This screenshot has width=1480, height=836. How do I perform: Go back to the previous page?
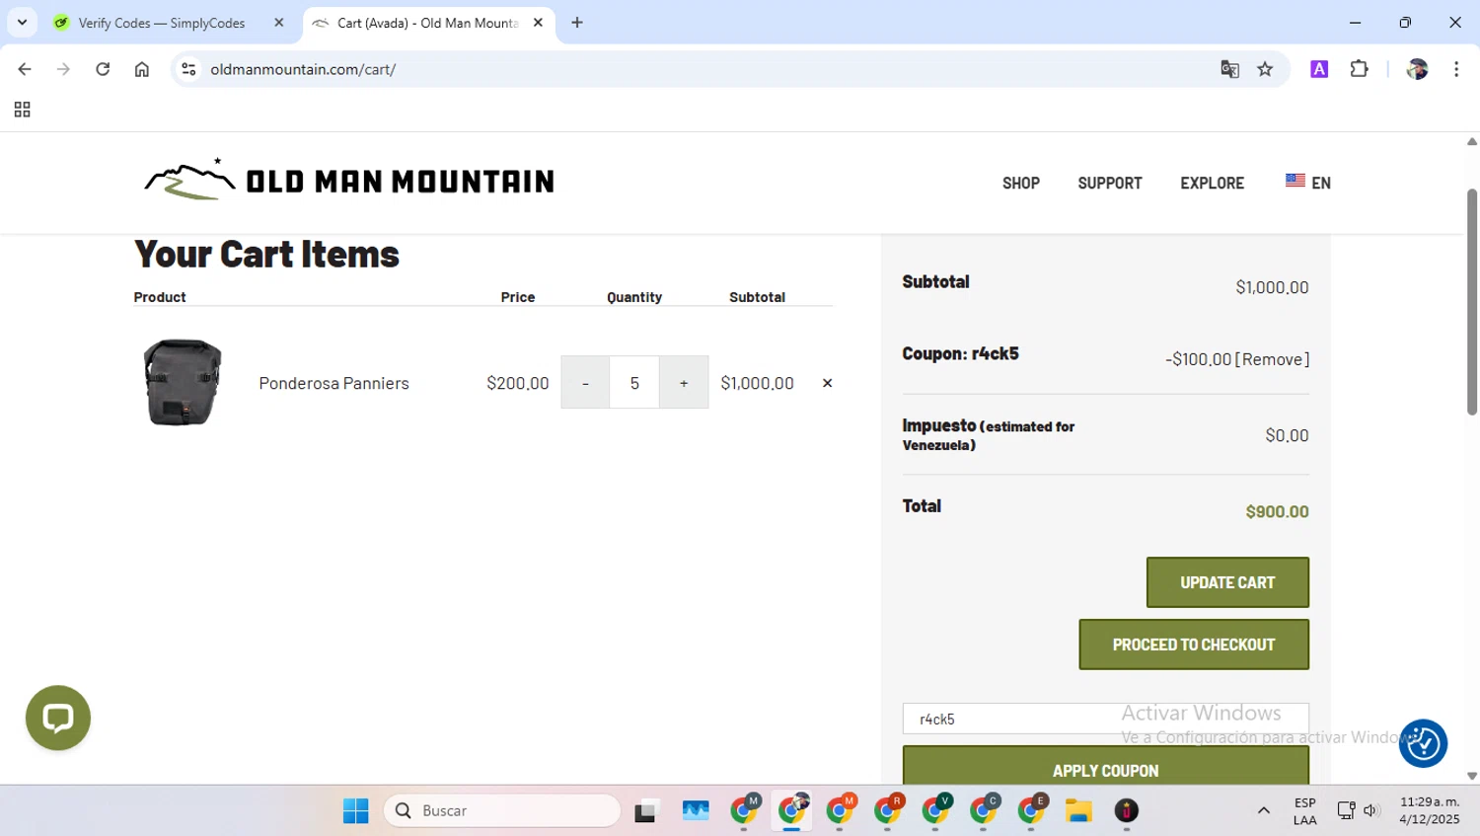click(25, 69)
